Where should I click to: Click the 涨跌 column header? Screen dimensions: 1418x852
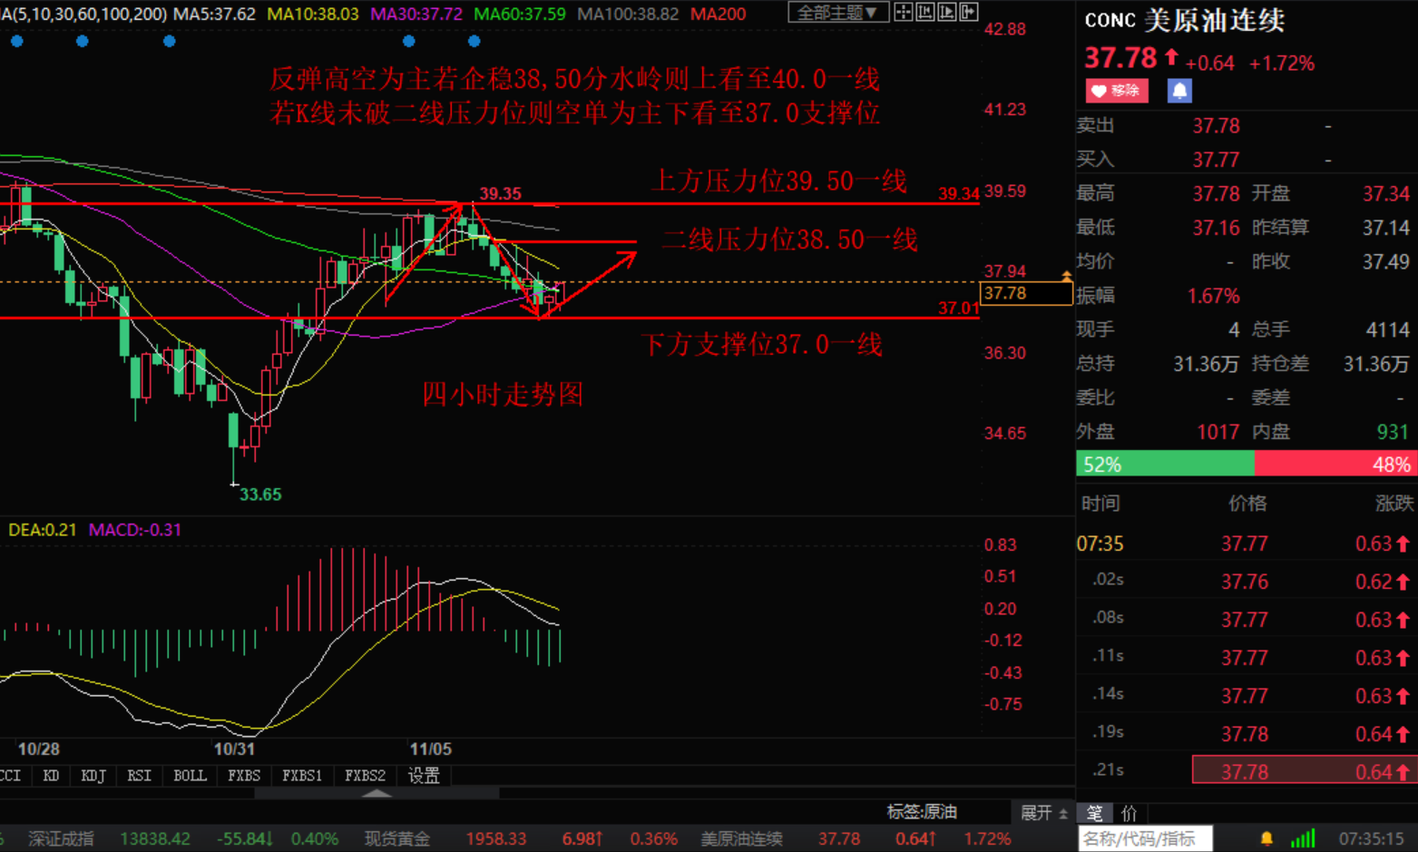[x=1394, y=504]
